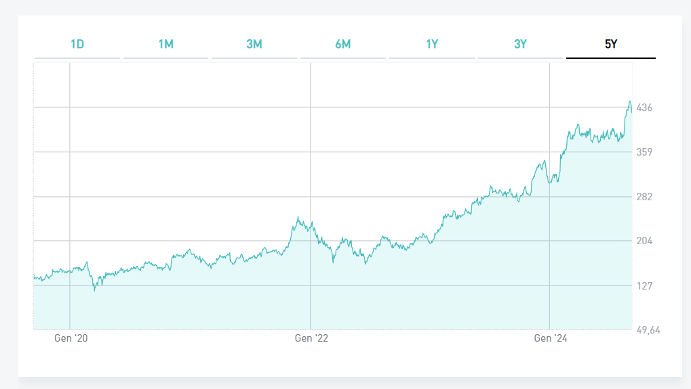Viewport: 691px width, 389px height.
Task: Click the 127 y-axis price label
Action: coord(644,286)
